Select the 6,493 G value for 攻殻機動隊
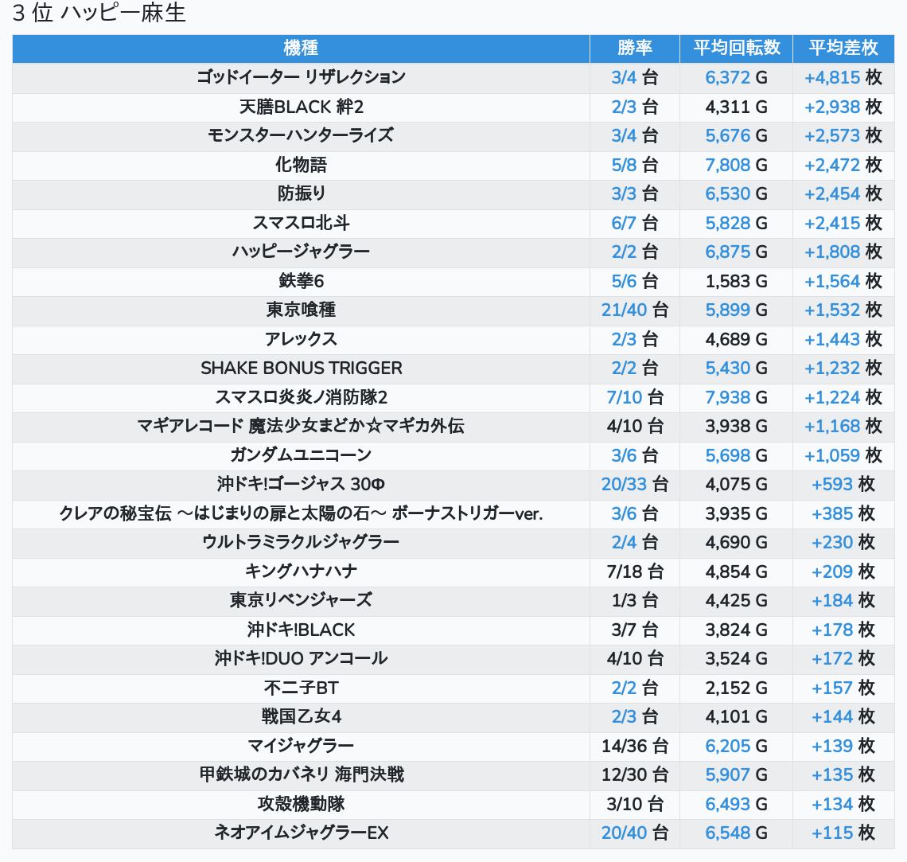 [x=736, y=804]
